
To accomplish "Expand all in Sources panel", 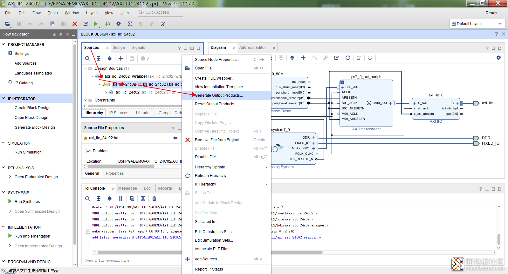I will [110, 58].
